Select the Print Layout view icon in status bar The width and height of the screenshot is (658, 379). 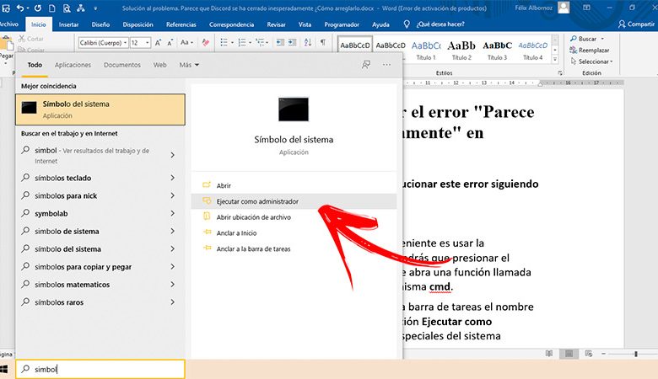pyautogui.click(x=569, y=354)
